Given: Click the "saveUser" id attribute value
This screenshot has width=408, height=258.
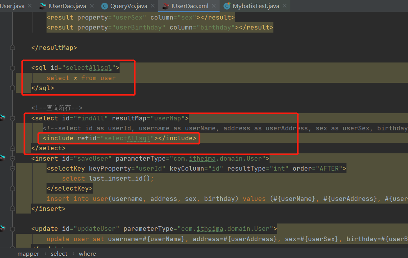Looking at the screenshot, I should click(x=92, y=158).
